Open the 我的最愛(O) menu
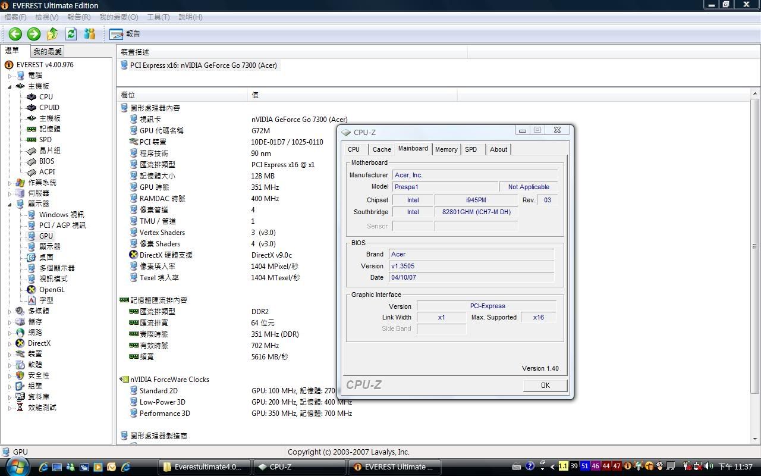The height and width of the screenshot is (476, 761). [118, 17]
